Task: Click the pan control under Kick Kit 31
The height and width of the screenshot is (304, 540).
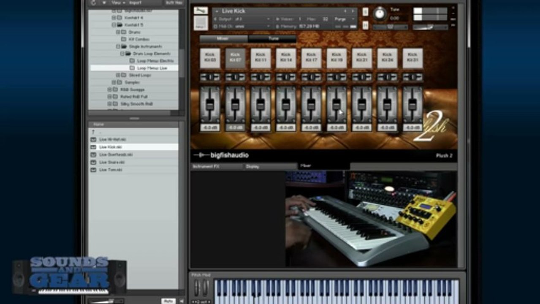Action: coord(412,77)
